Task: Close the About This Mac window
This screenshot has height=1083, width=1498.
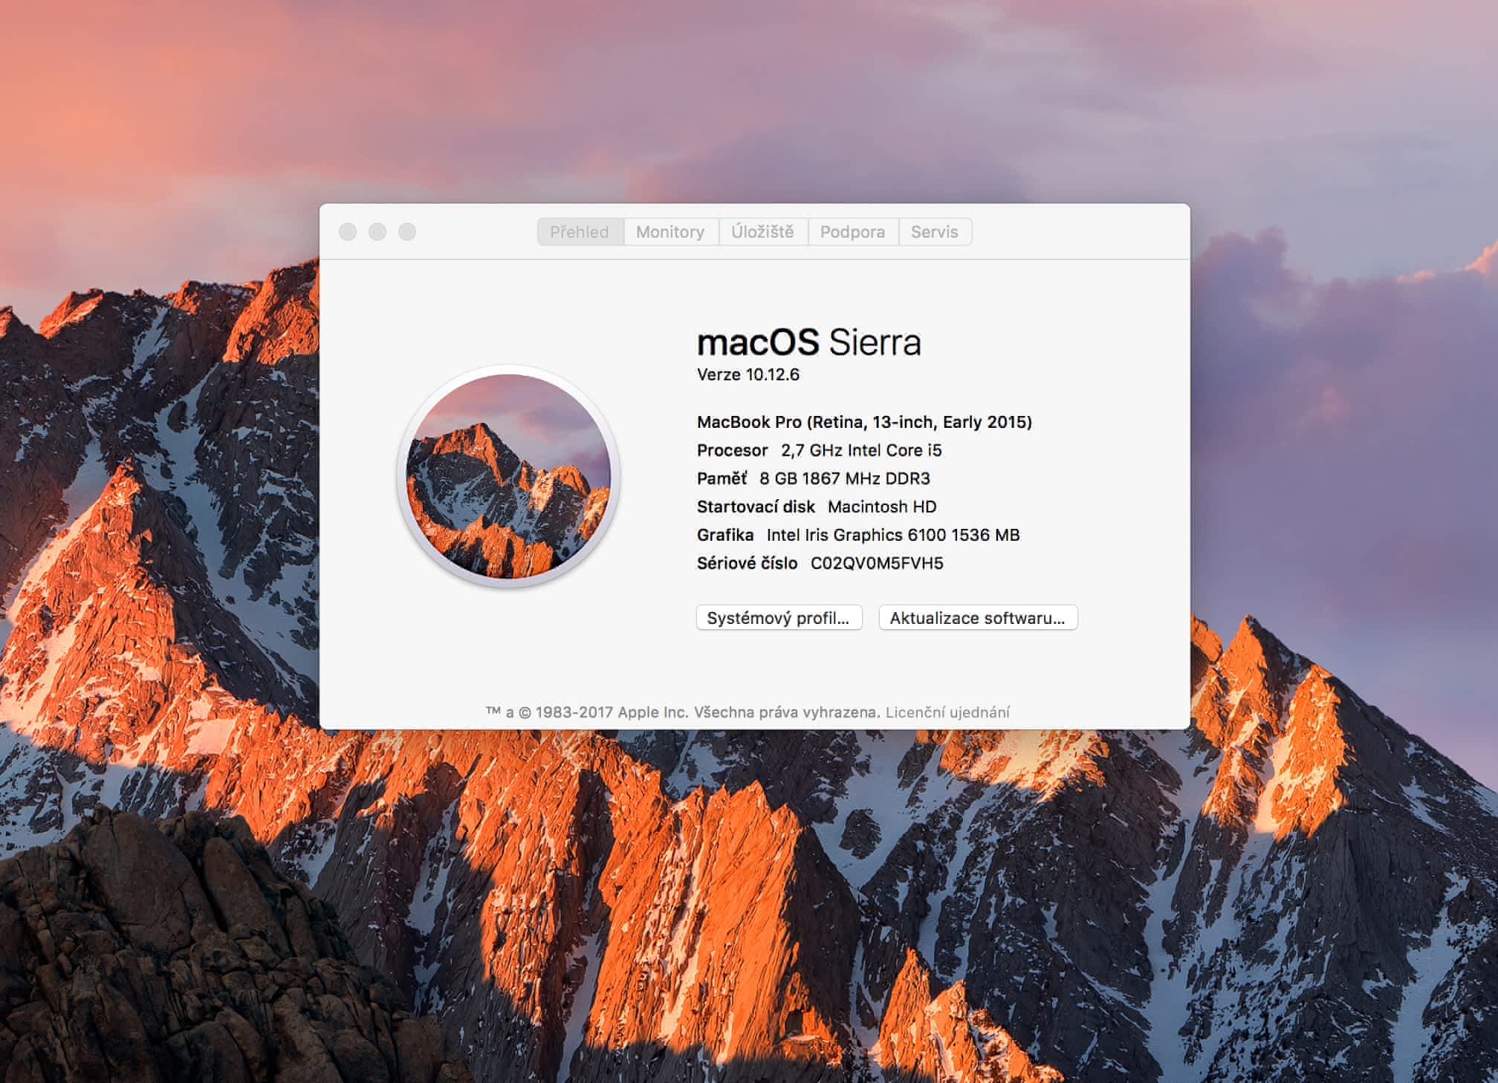Action: (x=348, y=232)
